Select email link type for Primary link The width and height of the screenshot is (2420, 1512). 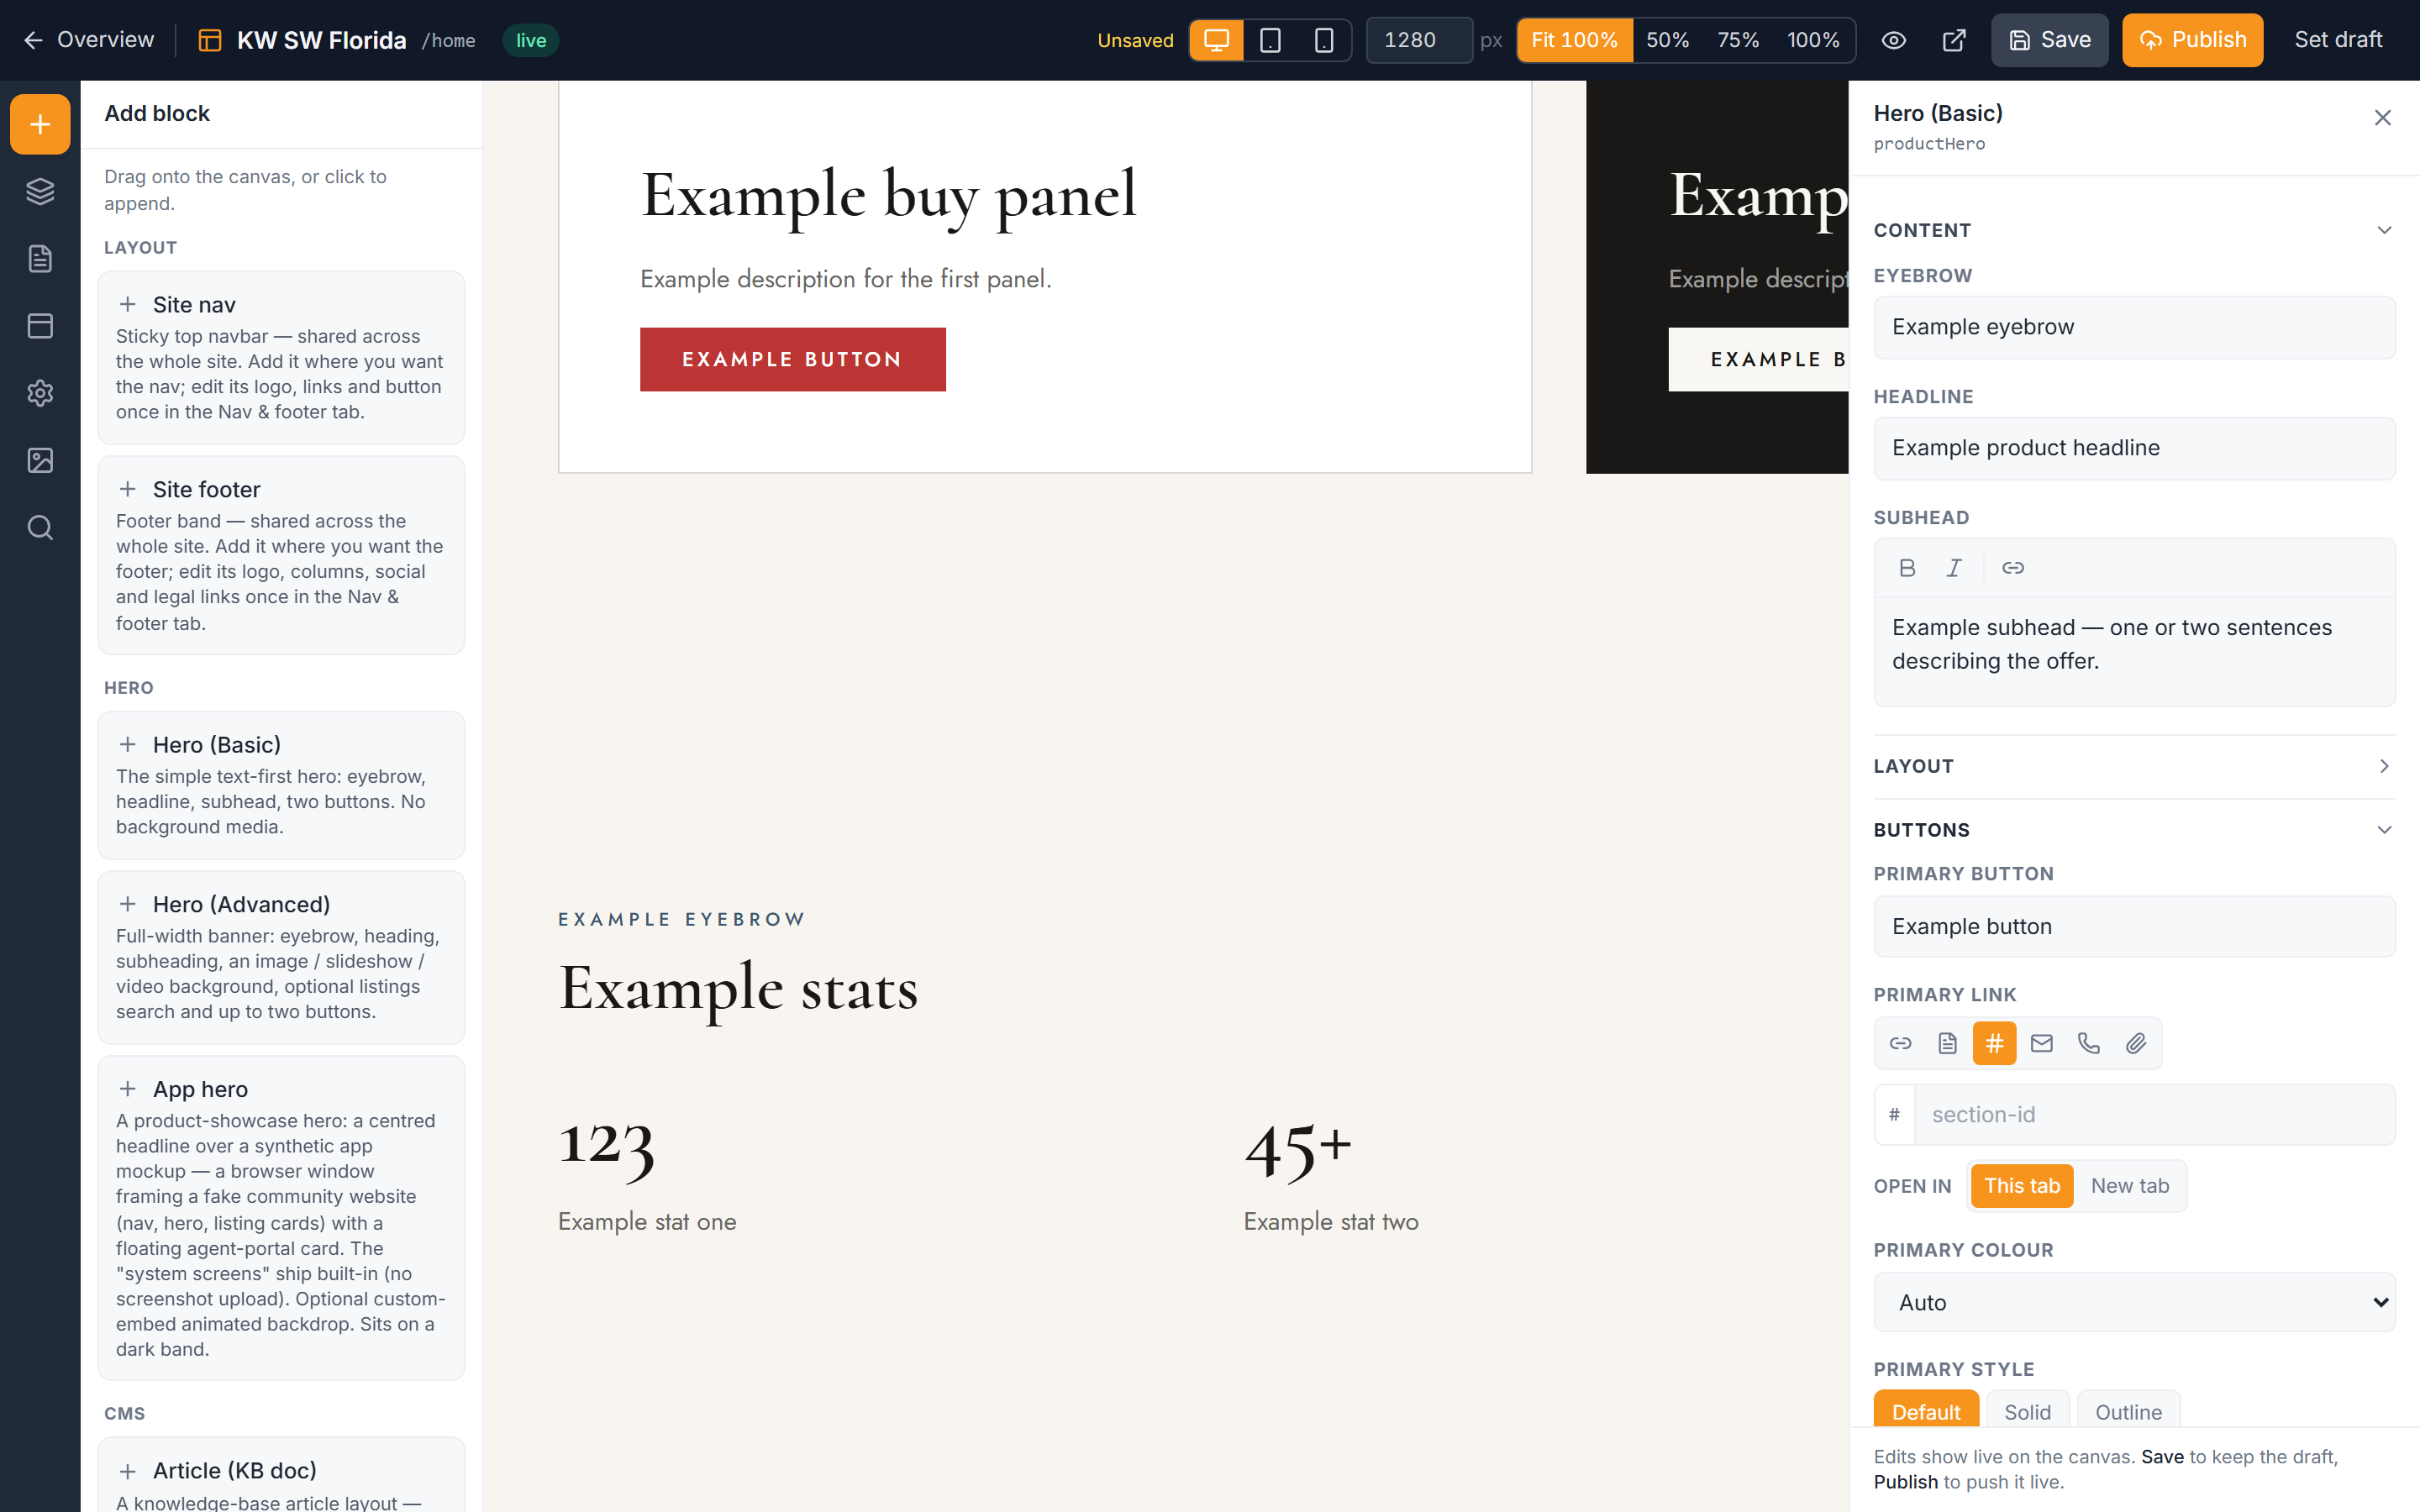click(x=2042, y=1043)
